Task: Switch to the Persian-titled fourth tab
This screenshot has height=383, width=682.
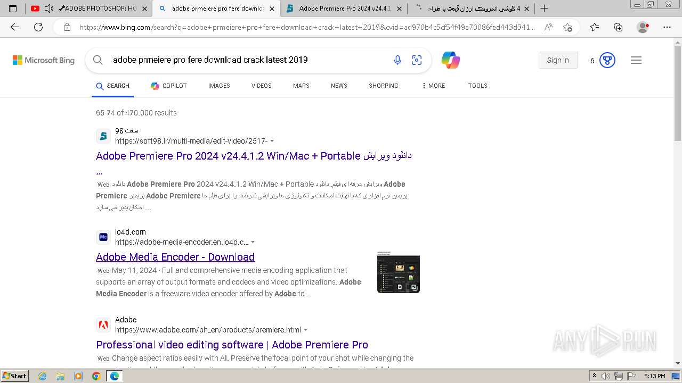Action: point(471,9)
